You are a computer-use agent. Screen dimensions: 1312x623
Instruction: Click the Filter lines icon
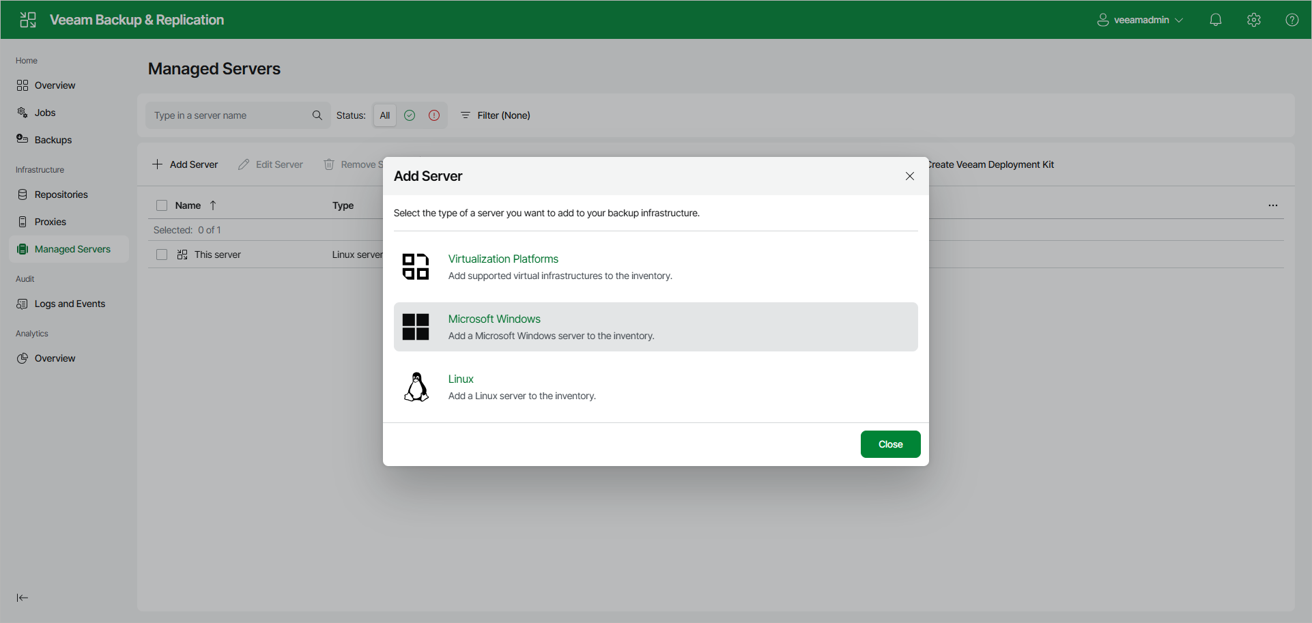pos(466,115)
